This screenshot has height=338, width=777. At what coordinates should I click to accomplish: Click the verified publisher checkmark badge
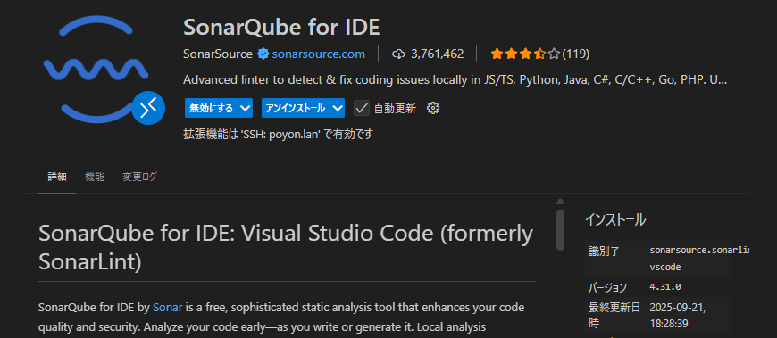pyautogui.click(x=263, y=54)
